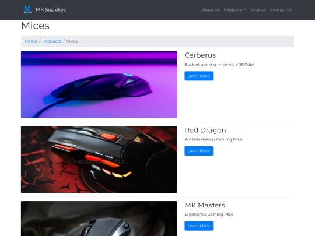Screen dimensions: 315x236
Task: Open the About Us page
Action: pyautogui.click(x=211, y=10)
